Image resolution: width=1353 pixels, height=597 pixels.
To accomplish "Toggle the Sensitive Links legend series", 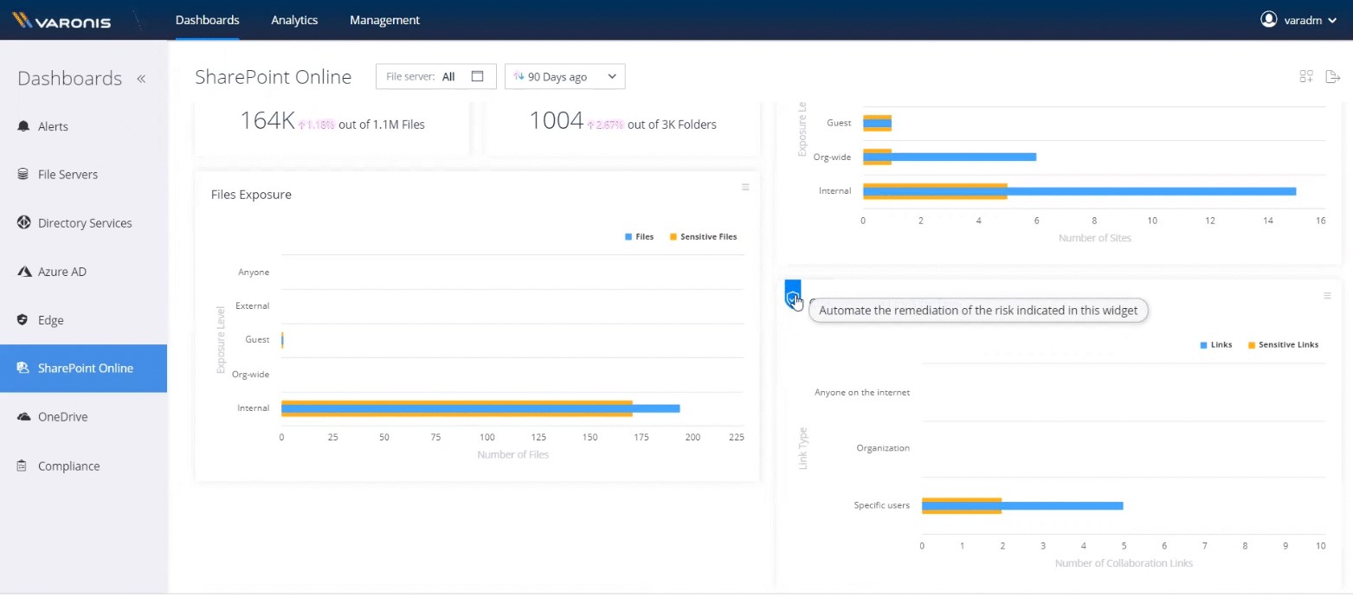I will pos(1283,344).
